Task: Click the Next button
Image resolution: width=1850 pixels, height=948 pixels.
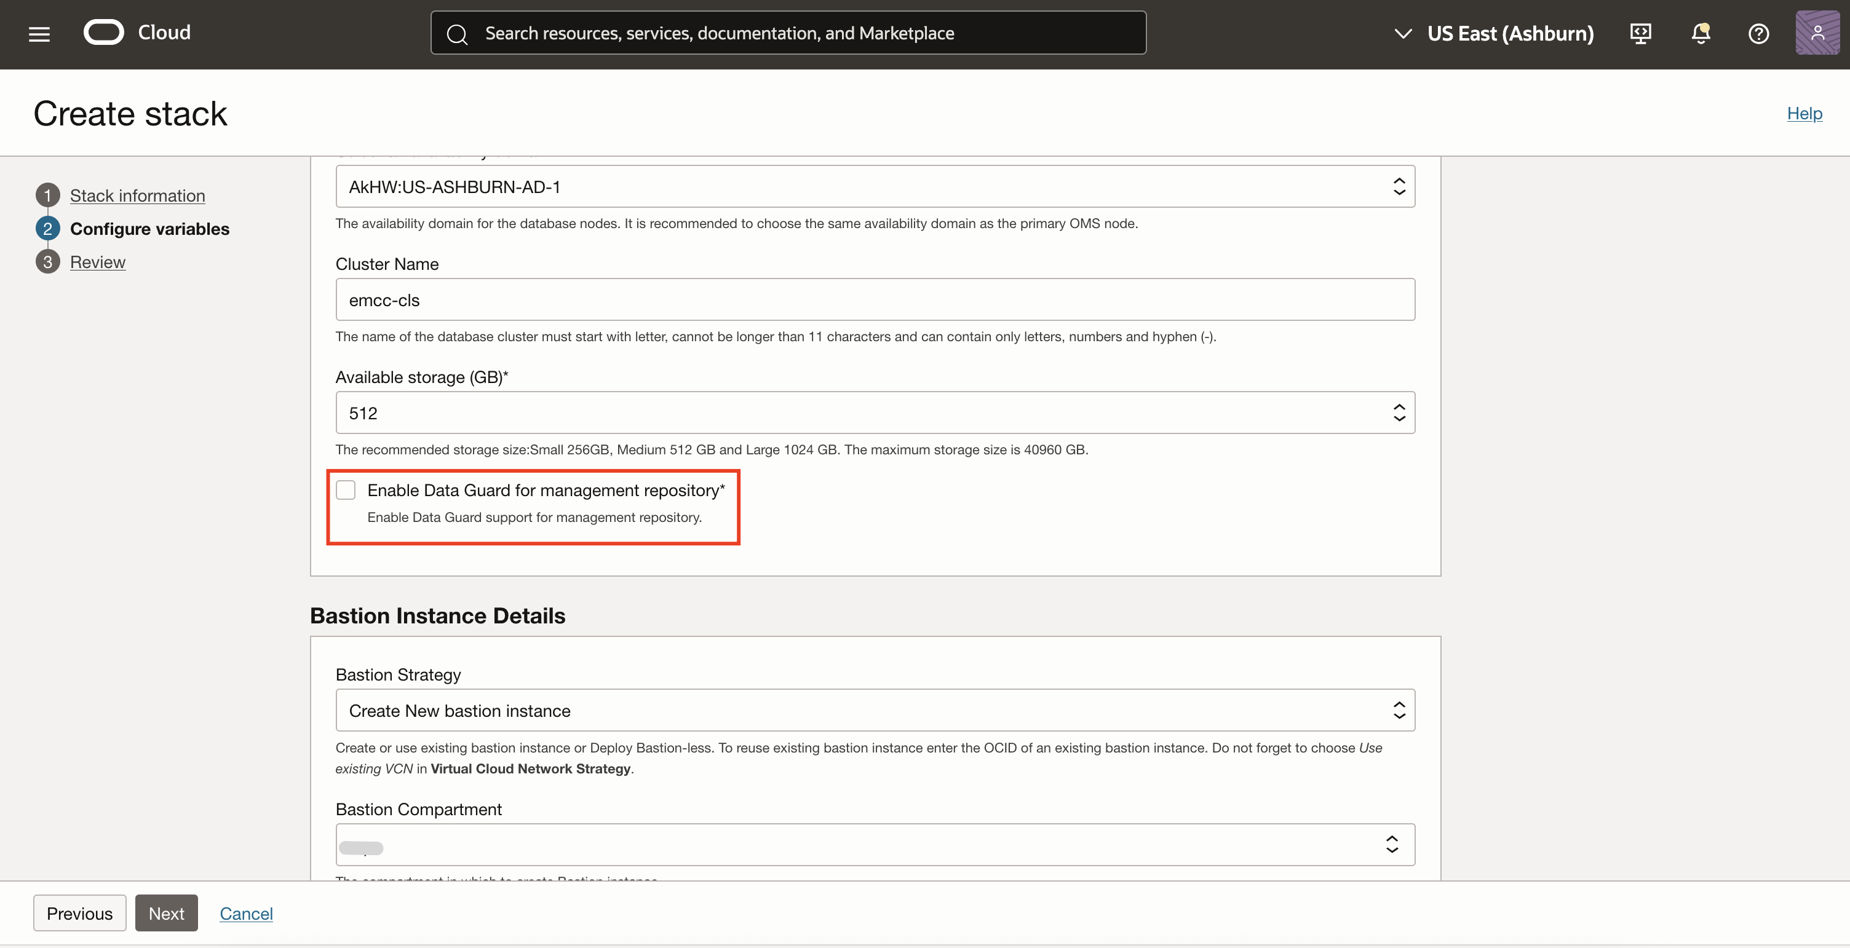Action: (x=166, y=913)
